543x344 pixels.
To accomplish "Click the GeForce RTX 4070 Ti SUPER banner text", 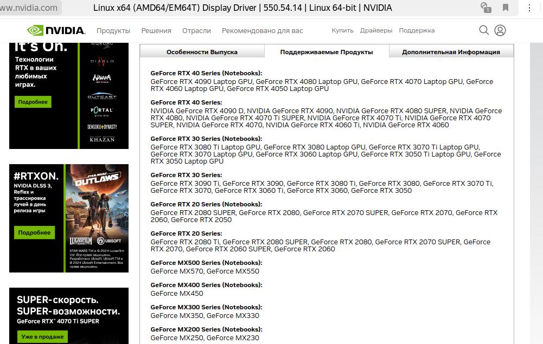I will click(x=58, y=321).
